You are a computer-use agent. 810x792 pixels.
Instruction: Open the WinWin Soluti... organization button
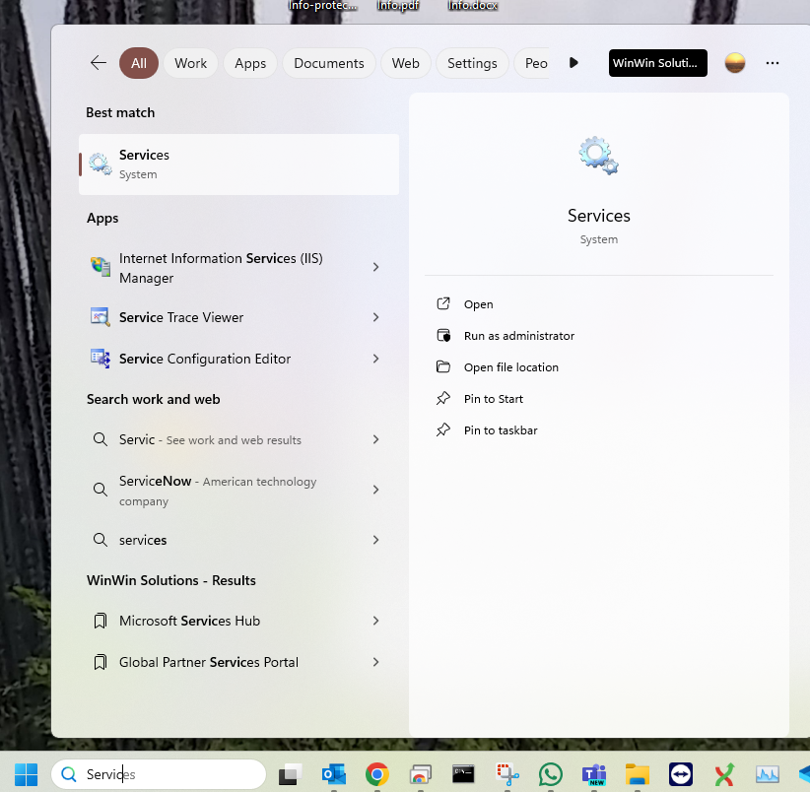(657, 63)
